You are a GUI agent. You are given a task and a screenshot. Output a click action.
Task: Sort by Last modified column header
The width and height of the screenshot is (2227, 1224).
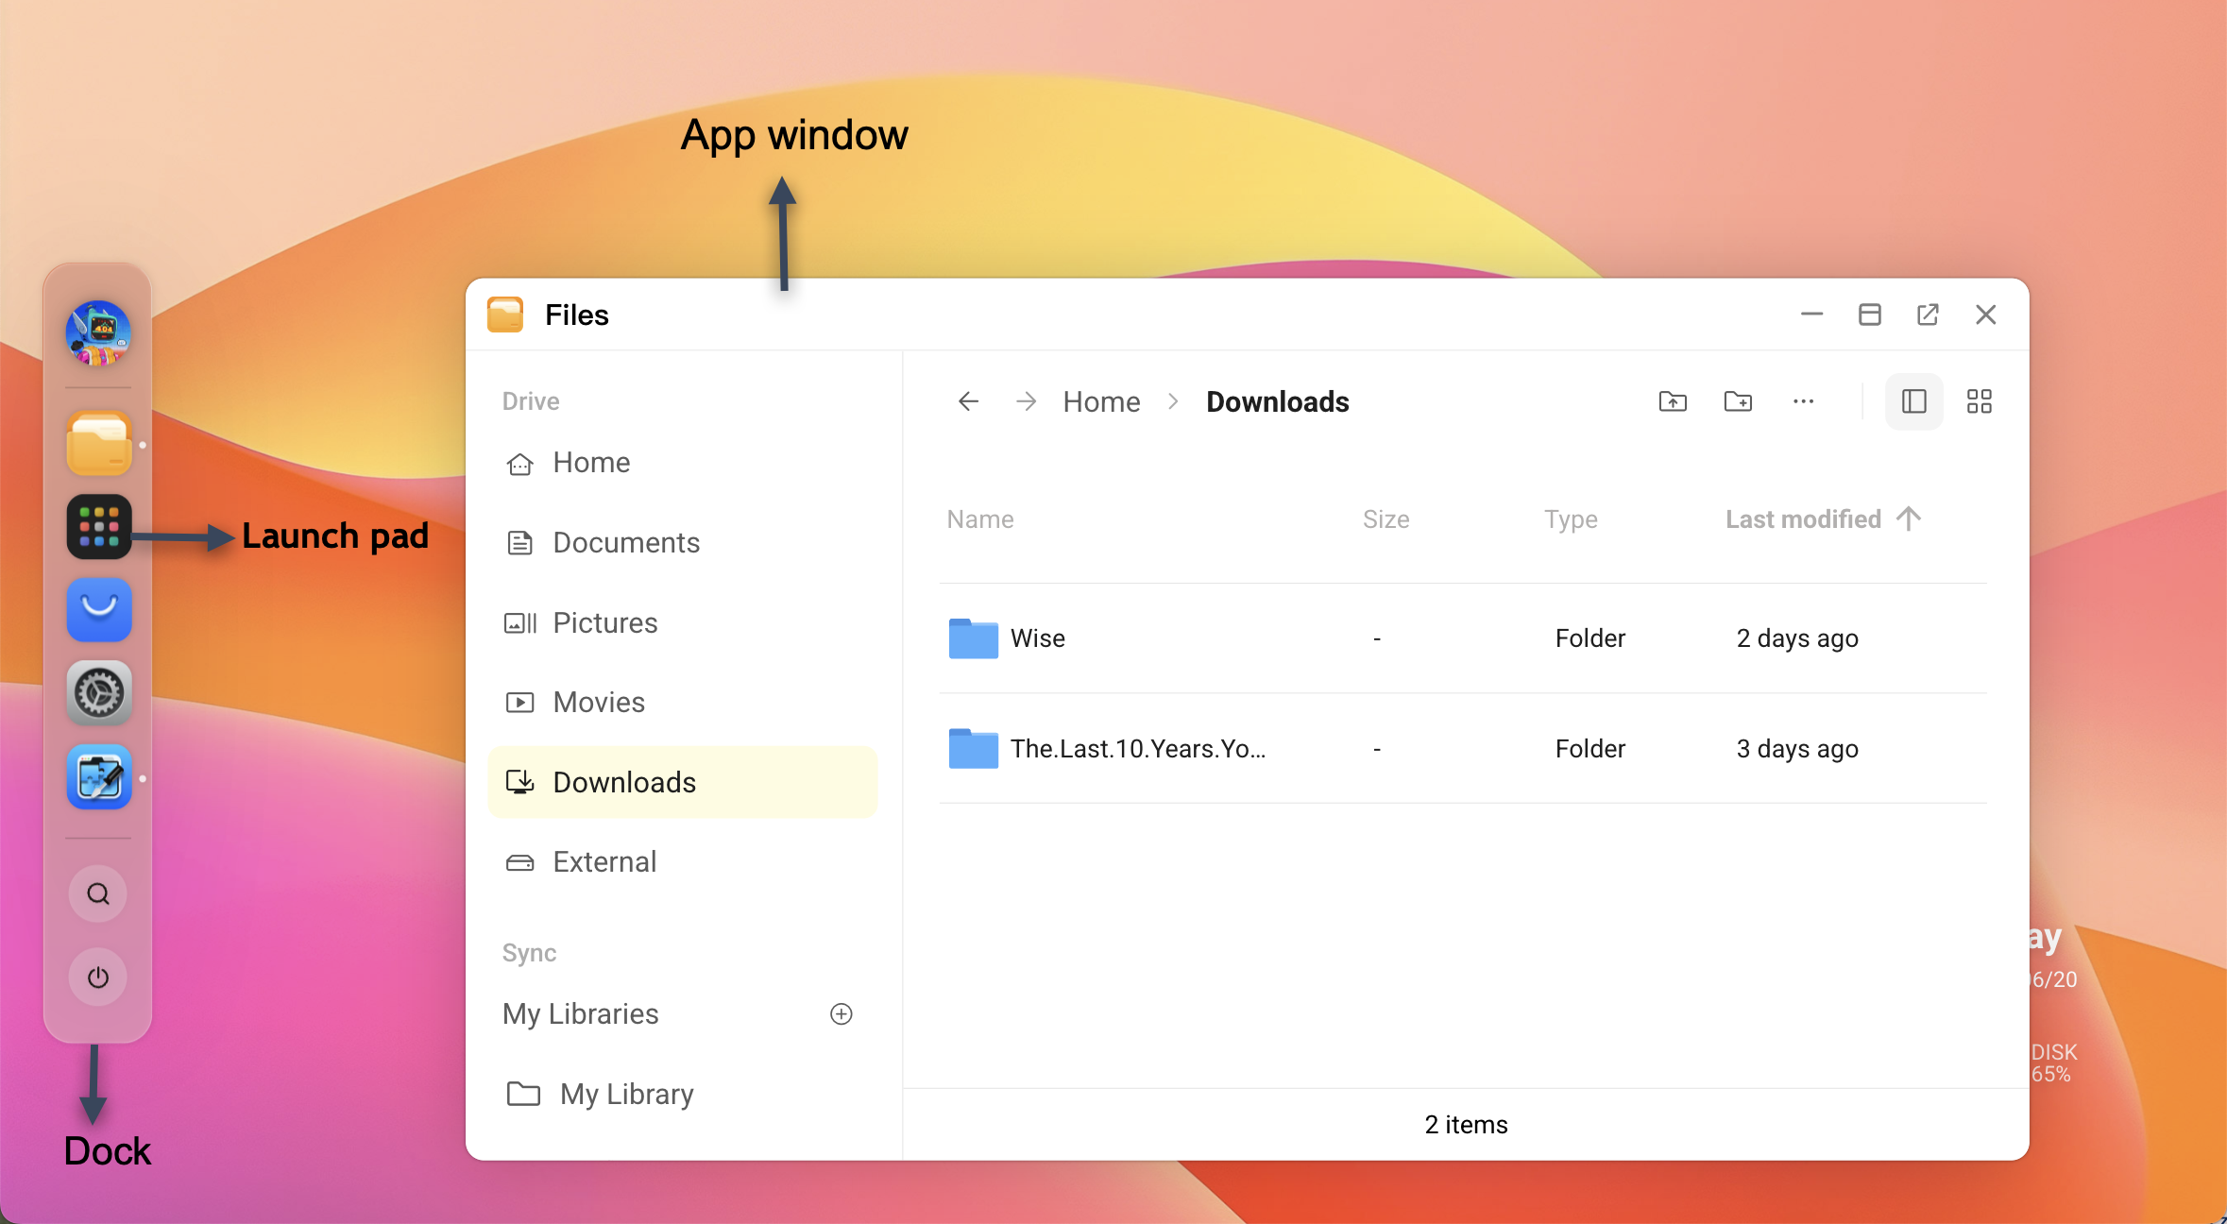tap(1803, 519)
